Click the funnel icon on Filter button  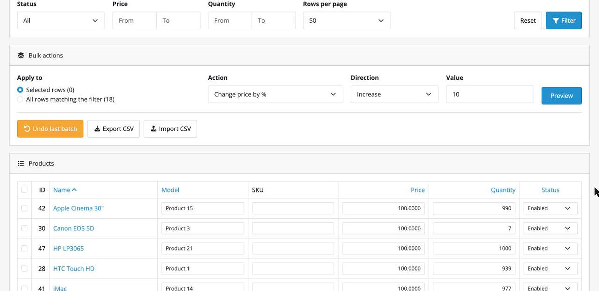pos(556,21)
